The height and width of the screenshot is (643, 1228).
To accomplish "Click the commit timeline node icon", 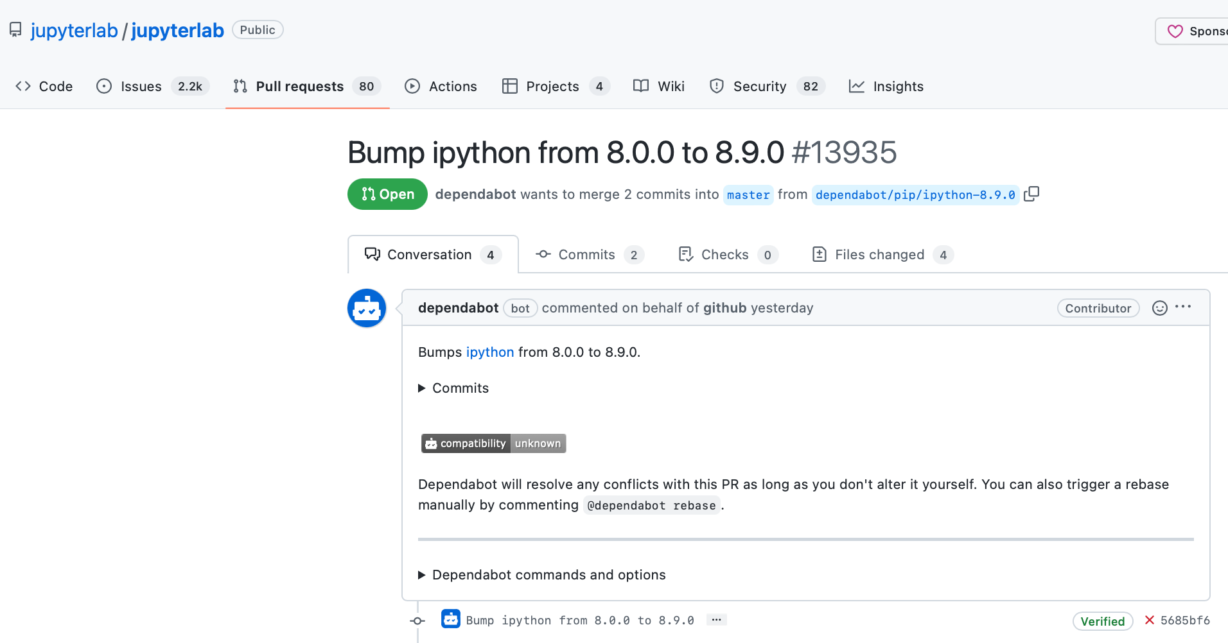I will (418, 621).
